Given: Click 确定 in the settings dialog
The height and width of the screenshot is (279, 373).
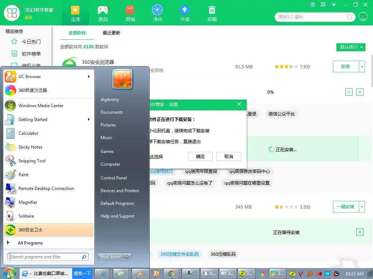Looking at the screenshot, I should (200, 156).
